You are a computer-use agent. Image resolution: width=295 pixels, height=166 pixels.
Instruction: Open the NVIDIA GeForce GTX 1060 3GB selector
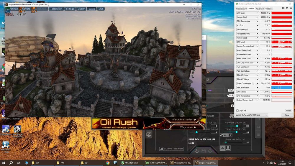(252, 115)
